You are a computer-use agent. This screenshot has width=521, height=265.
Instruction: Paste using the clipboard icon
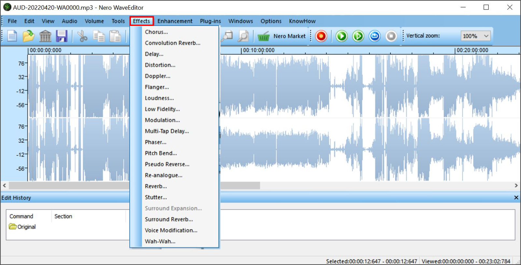click(115, 36)
